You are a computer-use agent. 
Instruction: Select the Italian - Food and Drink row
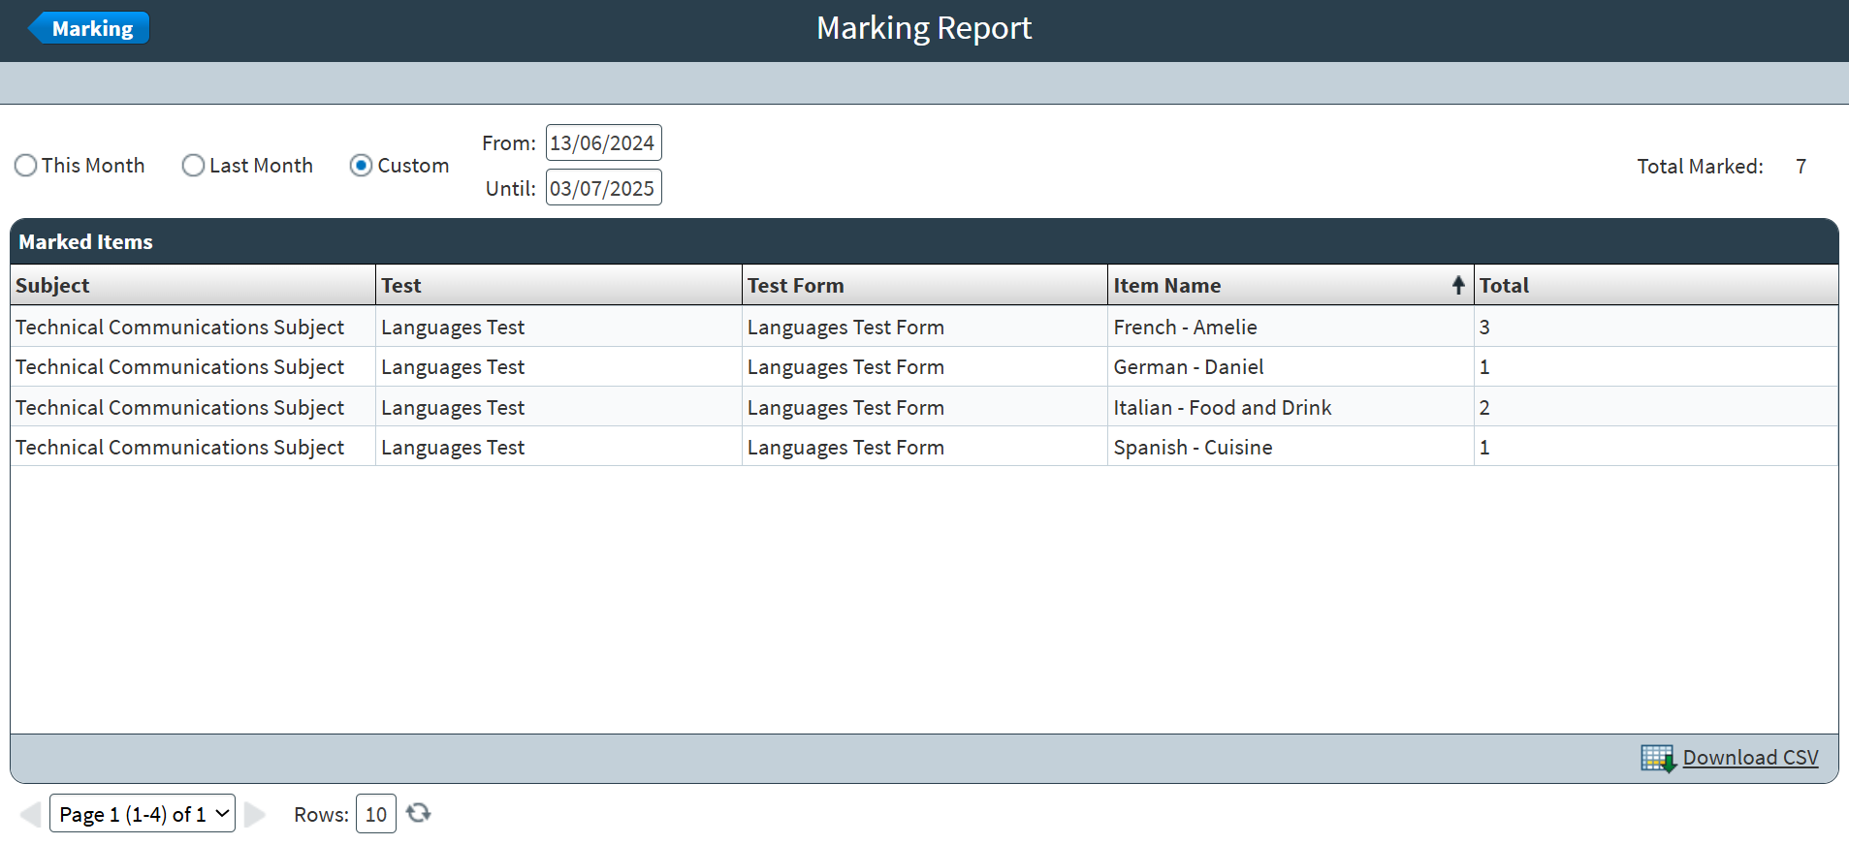click(1222, 408)
